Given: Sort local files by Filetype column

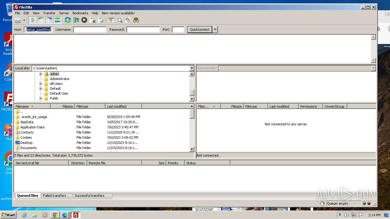Looking at the screenshot, I should pyautogui.click(x=90, y=106).
